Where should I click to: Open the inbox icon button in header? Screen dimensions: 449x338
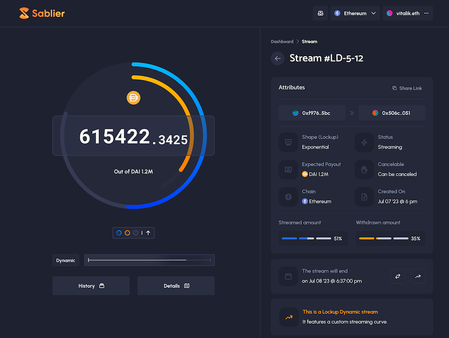pyautogui.click(x=320, y=13)
